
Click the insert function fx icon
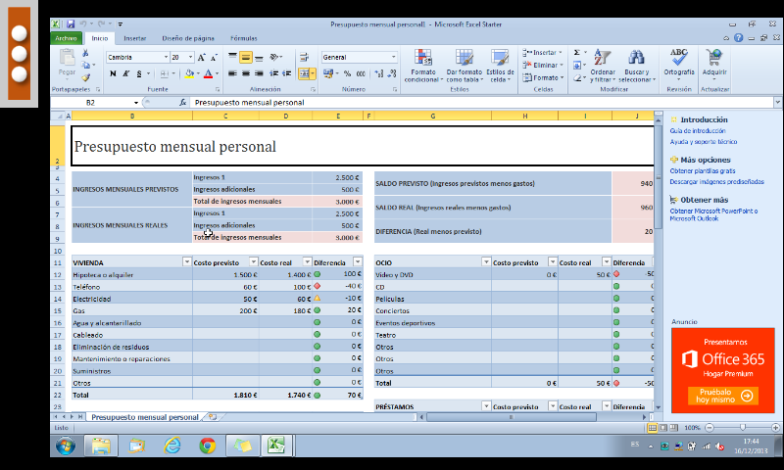[183, 102]
